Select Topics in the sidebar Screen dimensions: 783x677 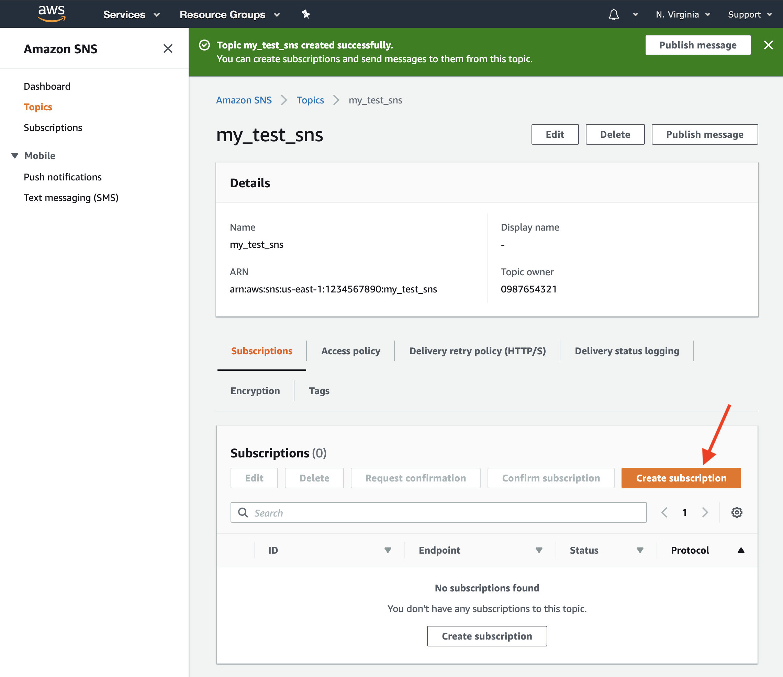(38, 107)
